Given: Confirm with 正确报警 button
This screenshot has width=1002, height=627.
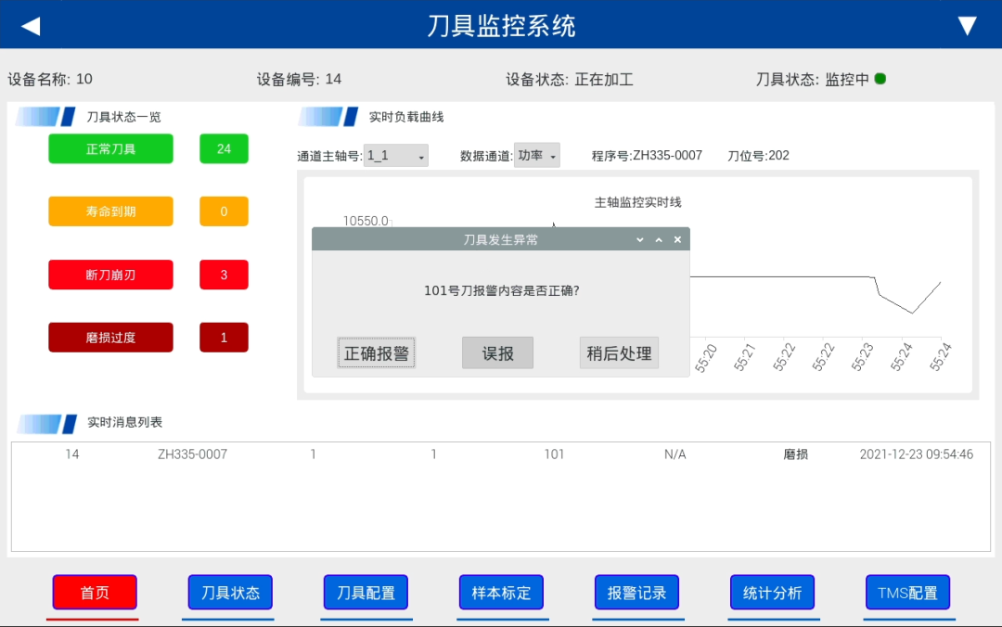Looking at the screenshot, I should [377, 353].
